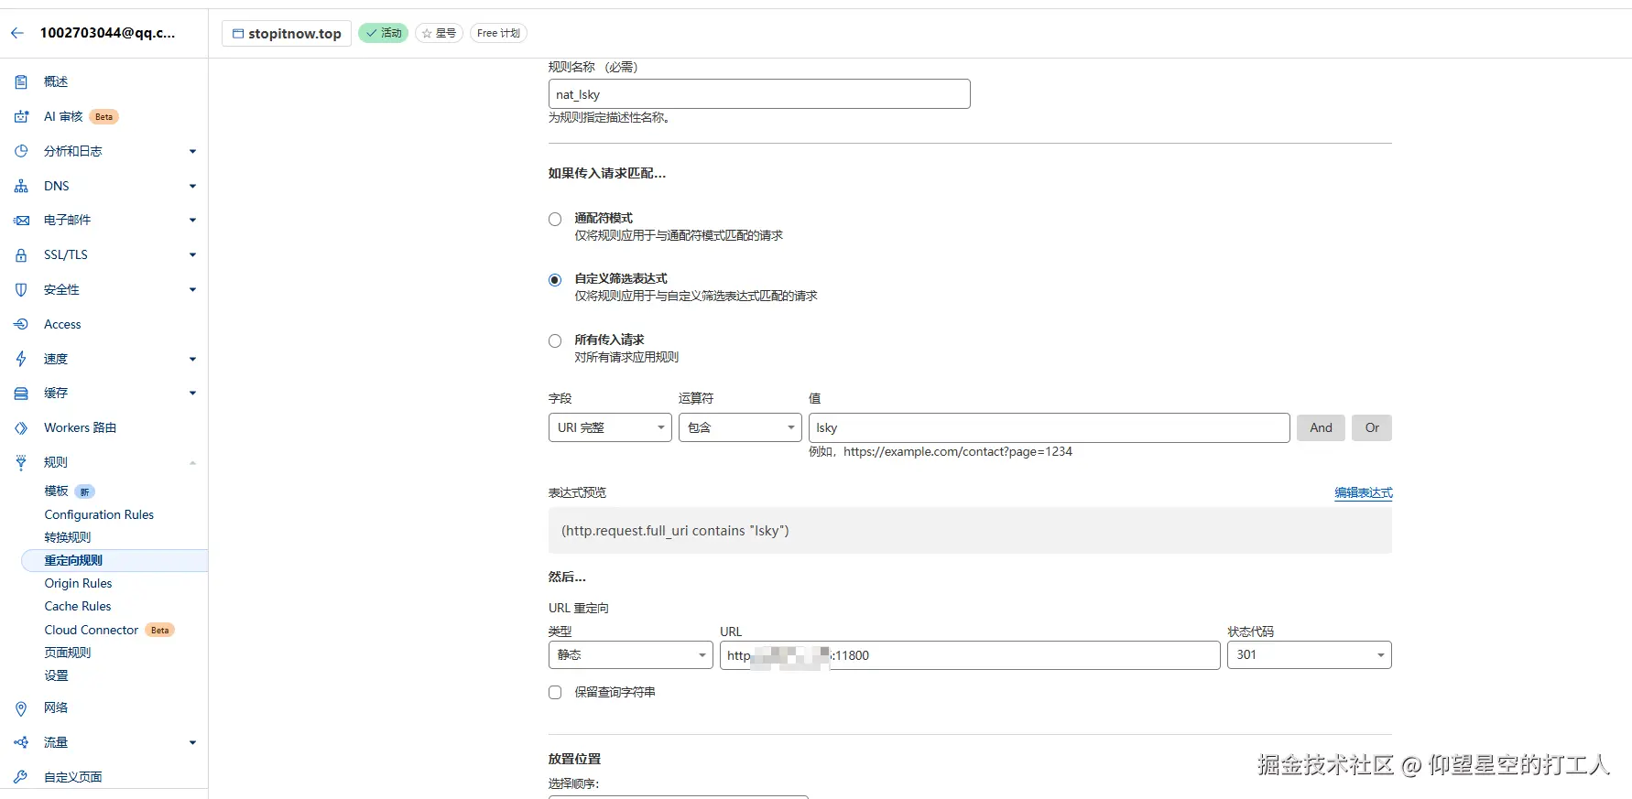Click the 活动 status badge
The height and width of the screenshot is (799, 1632).
[383, 33]
